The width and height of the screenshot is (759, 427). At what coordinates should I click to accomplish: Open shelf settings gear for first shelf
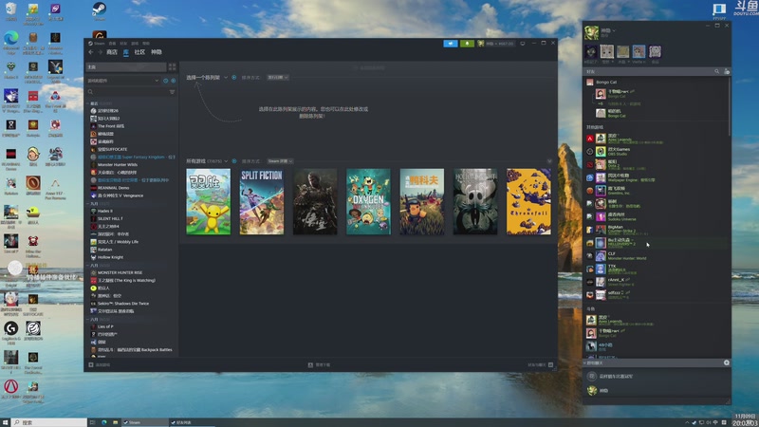coord(233,78)
